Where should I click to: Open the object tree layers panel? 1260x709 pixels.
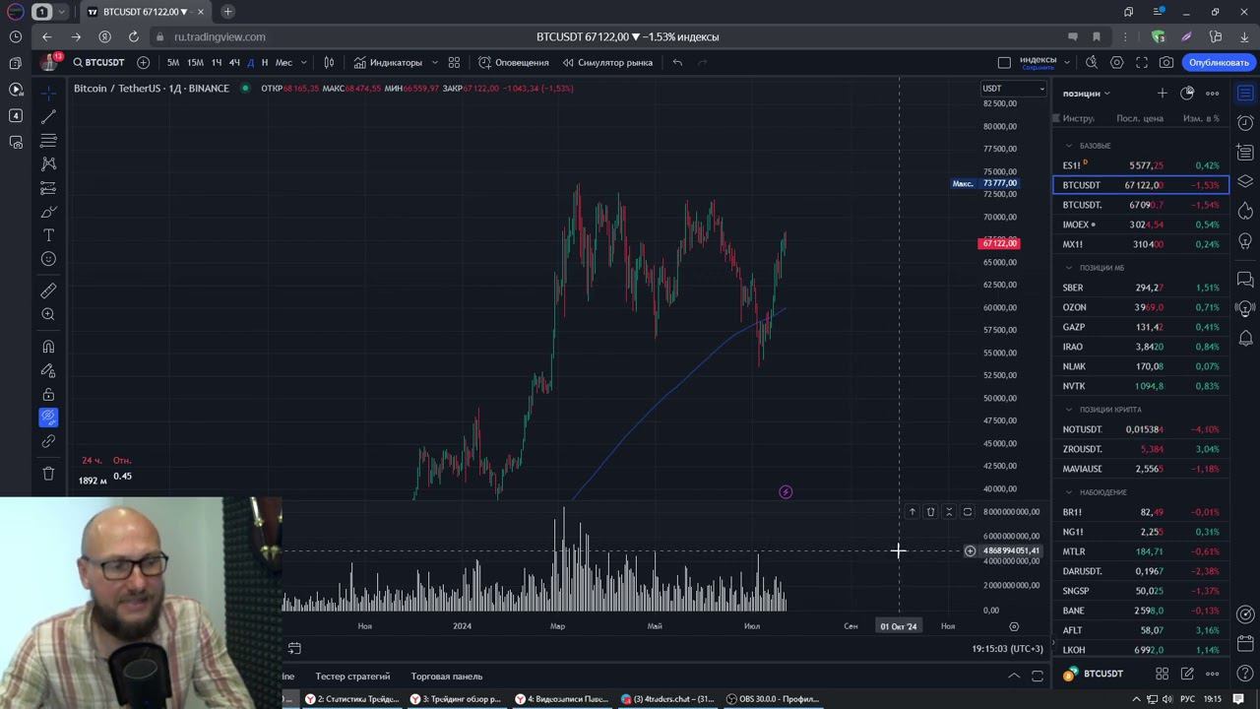[1245, 182]
